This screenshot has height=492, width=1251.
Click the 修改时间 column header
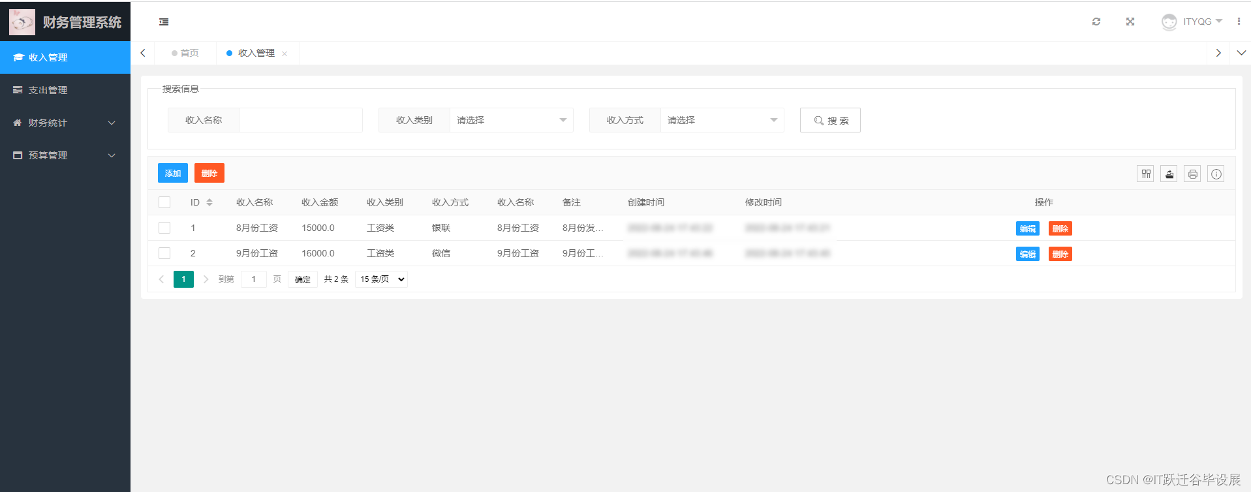tap(764, 202)
